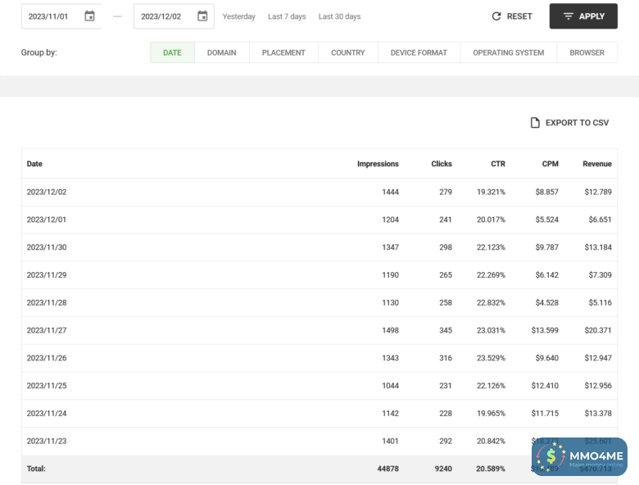Click CPM value $8.857
Viewport: 639px width, 485px height.
click(547, 192)
